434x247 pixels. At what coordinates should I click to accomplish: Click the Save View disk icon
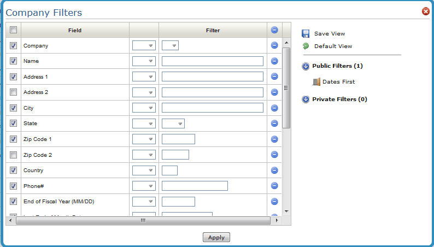[x=306, y=34]
